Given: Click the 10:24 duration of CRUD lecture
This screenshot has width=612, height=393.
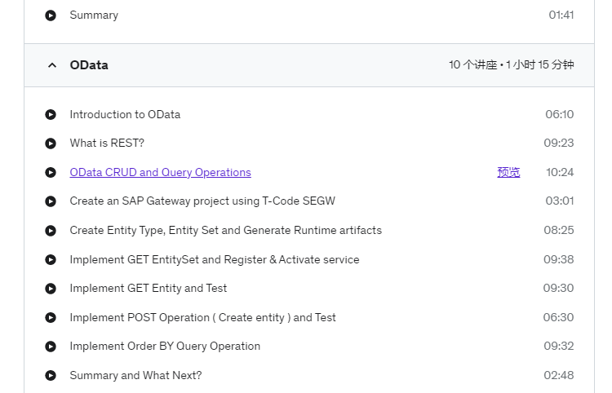Looking at the screenshot, I should click(x=560, y=172).
